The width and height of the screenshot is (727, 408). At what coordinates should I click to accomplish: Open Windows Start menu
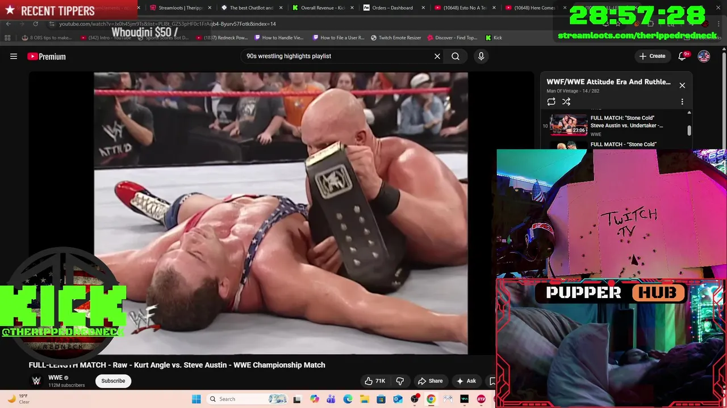[x=196, y=399]
